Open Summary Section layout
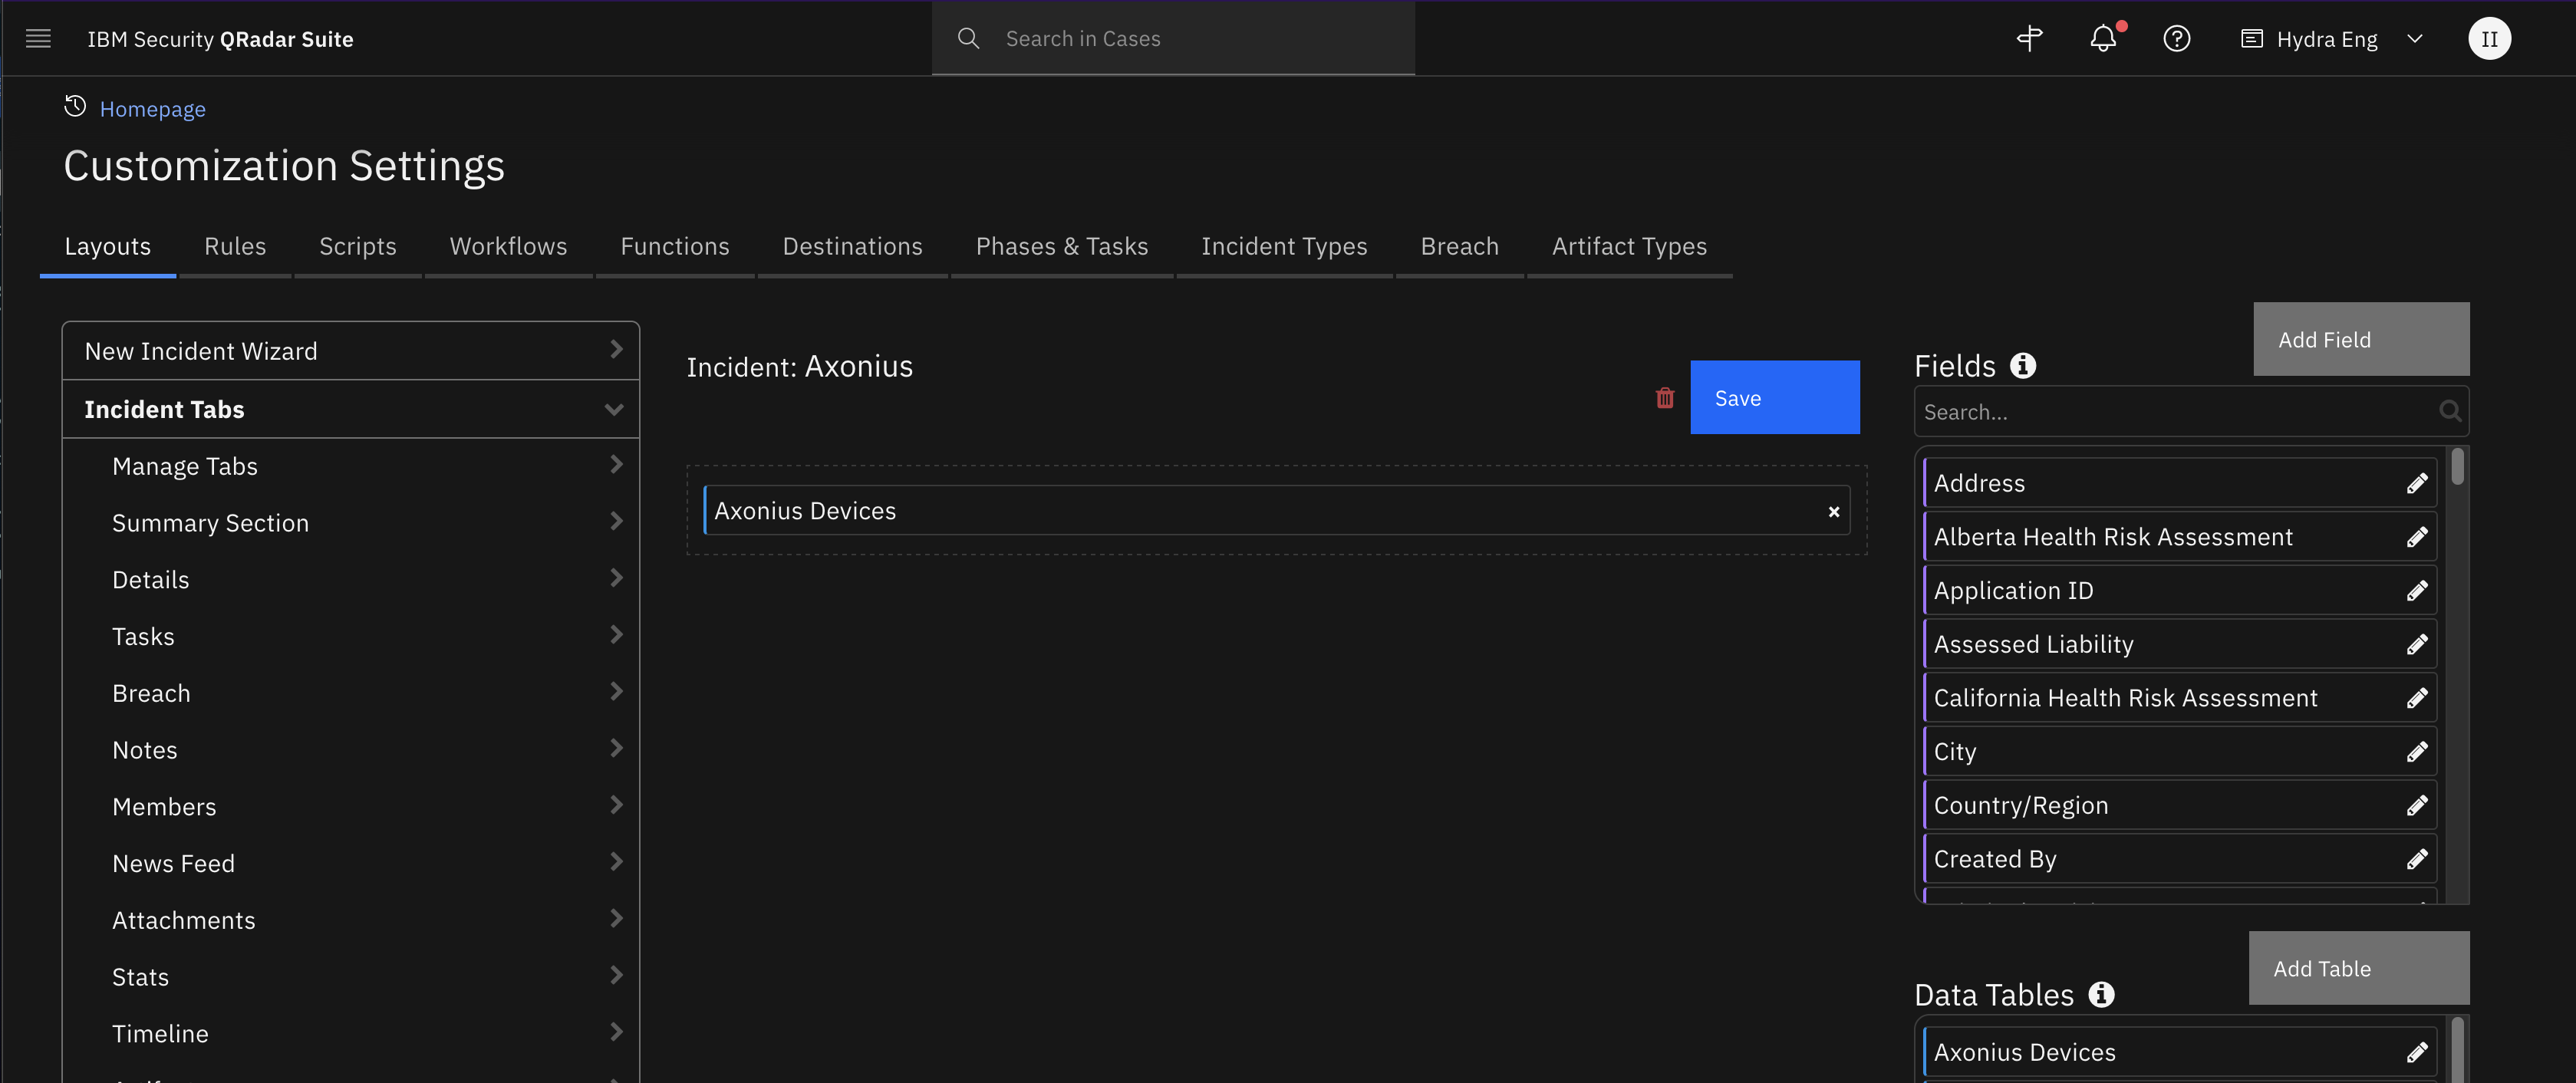 [x=351, y=523]
